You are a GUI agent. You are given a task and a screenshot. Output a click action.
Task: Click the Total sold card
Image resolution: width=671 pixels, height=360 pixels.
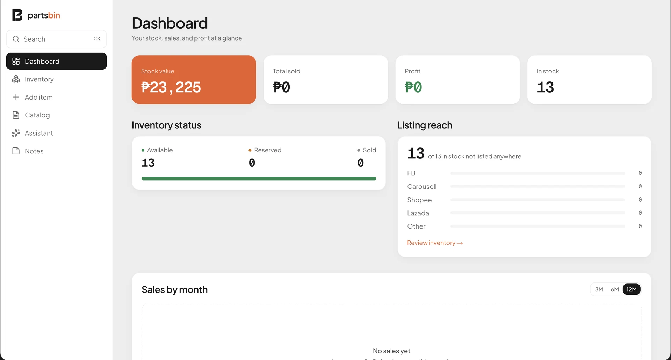tap(326, 79)
